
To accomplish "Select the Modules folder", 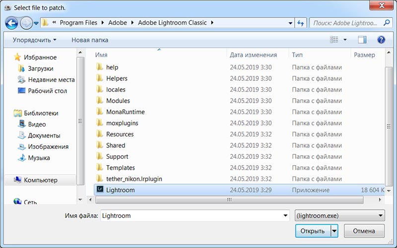I will (x=118, y=101).
